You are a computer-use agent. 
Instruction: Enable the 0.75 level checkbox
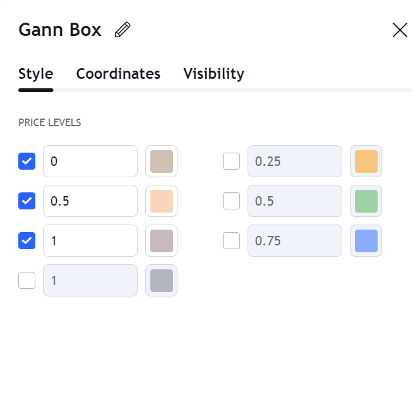pos(231,240)
